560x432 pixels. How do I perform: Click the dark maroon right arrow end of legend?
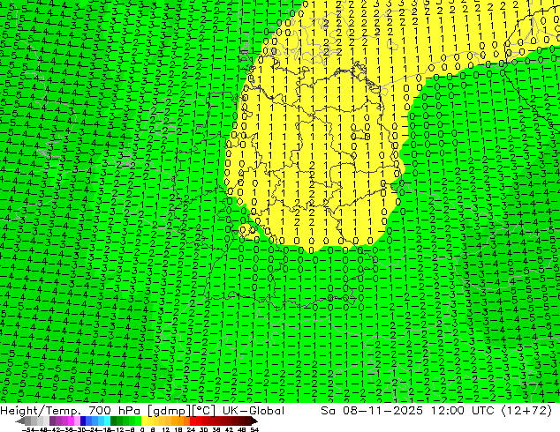tap(254, 421)
